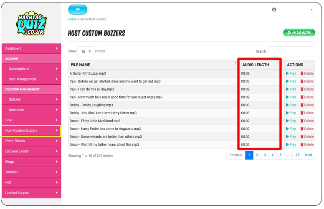Go to Next page of results

click(x=309, y=155)
